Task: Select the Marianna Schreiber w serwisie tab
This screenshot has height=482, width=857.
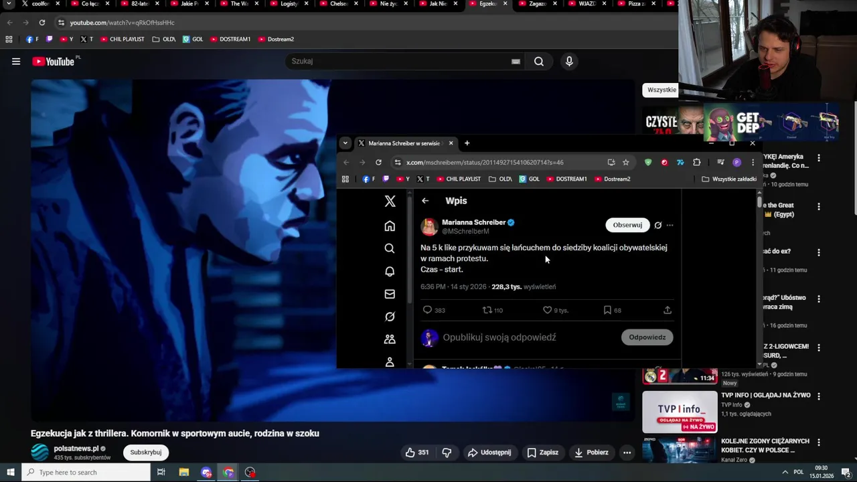Action: coord(405,143)
